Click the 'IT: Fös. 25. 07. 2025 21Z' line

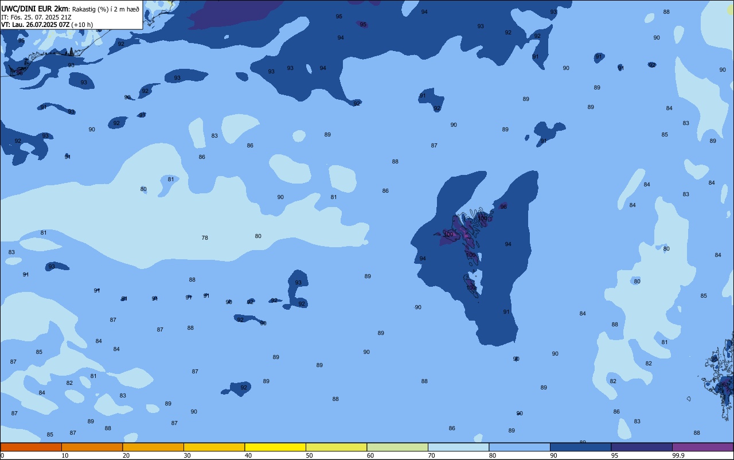pyautogui.click(x=36, y=17)
